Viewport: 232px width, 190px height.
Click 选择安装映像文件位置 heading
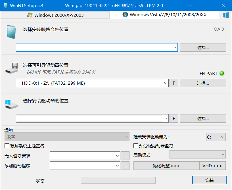pyautogui.click(x=45, y=30)
